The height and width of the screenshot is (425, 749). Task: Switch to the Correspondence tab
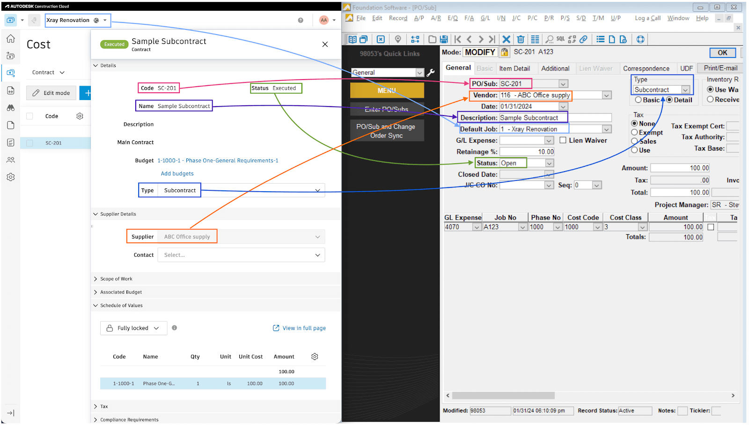tap(646, 68)
